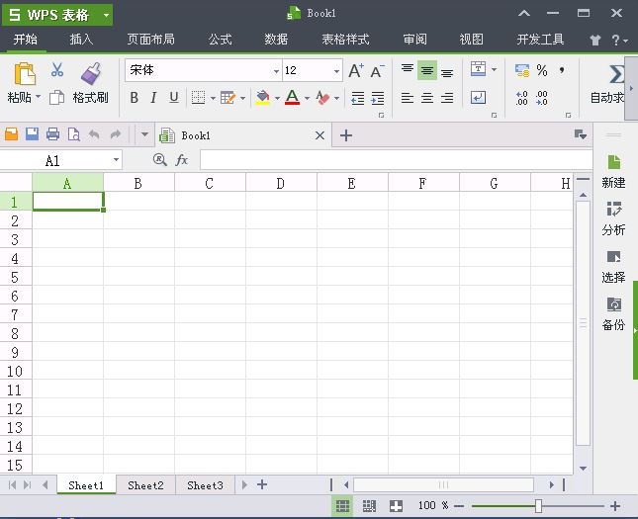Screen dimensions: 638x519
Task: Expand font color dropdown arrow
Action: [x=308, y=98]
